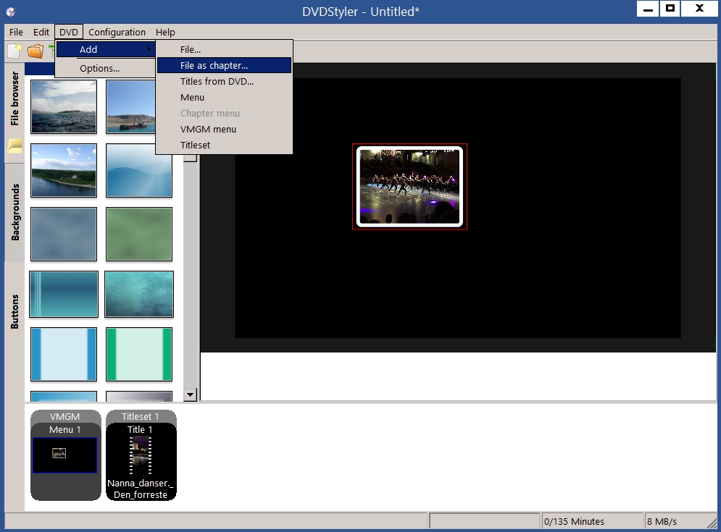This screenshot has height=532, width=721.
Task: Select the green-bordered light background
Action: coord(139,354)
